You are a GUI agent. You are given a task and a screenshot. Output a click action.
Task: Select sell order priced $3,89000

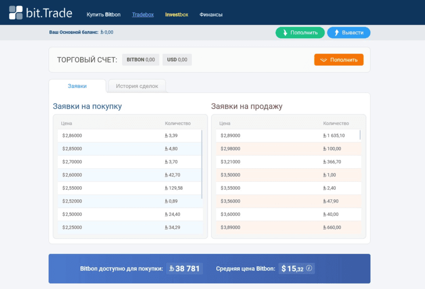pos(288,227)
